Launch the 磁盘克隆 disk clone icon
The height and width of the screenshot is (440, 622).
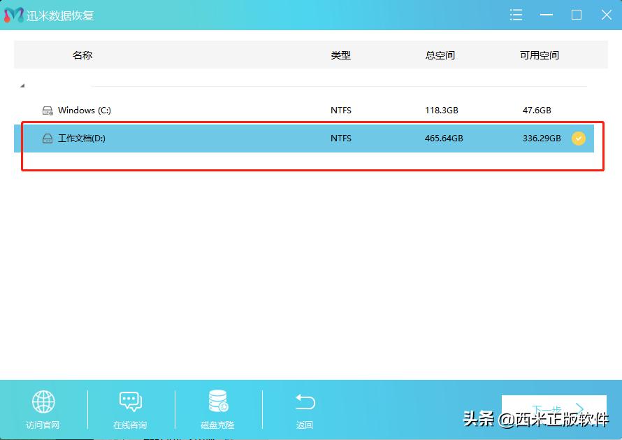pyautogui.click(x=217, y=401)
